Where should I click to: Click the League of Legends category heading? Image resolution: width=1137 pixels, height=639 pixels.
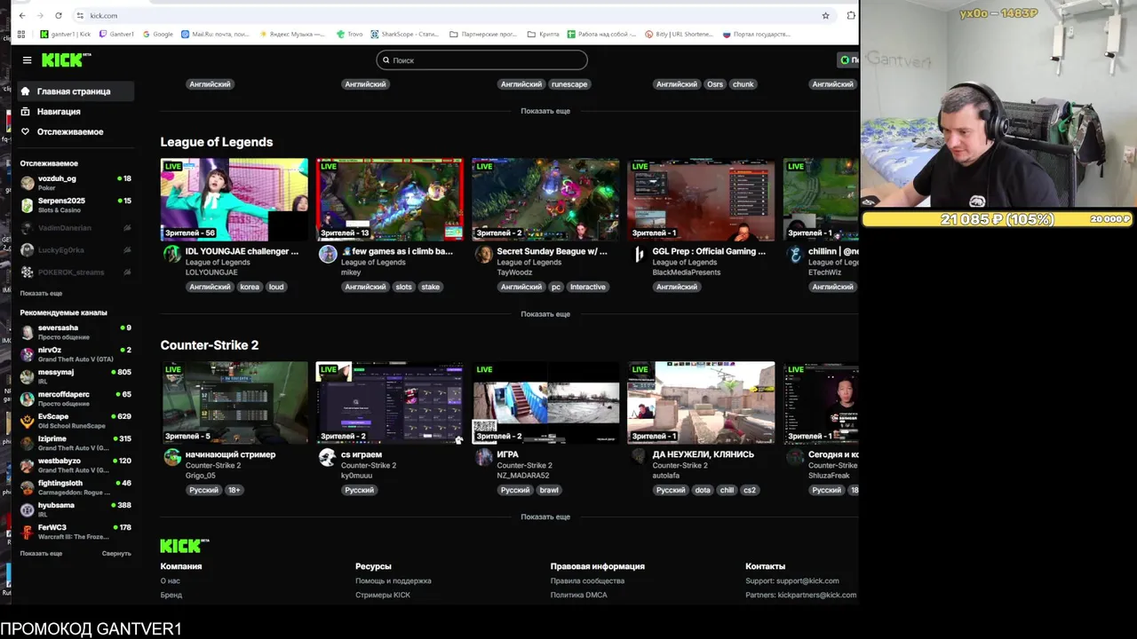coord(217,142)
